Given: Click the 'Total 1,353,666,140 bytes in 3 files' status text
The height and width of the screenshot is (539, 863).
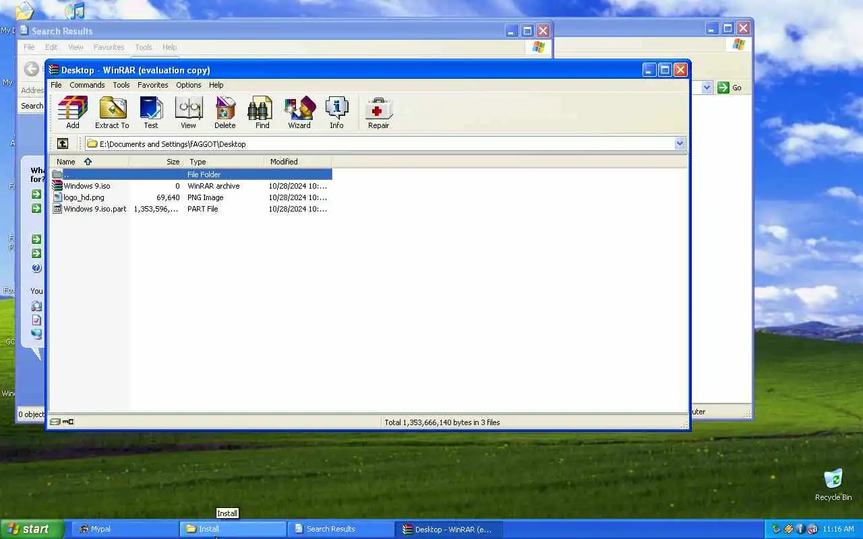Looking at the screenshot, I should tap(442, 422).
